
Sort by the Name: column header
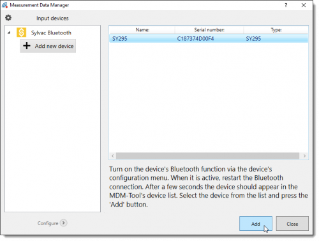coord(142,30)
